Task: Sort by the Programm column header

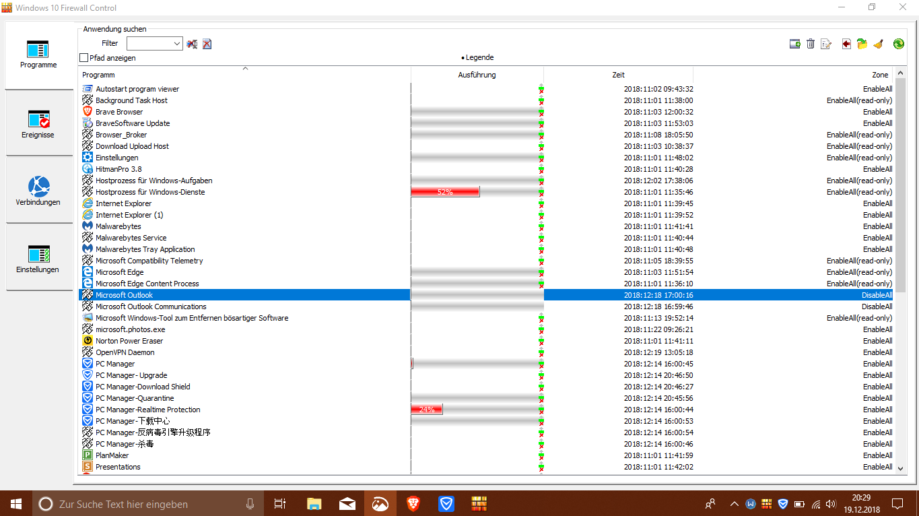Action: pyautogui.click(x=244, y=75)
